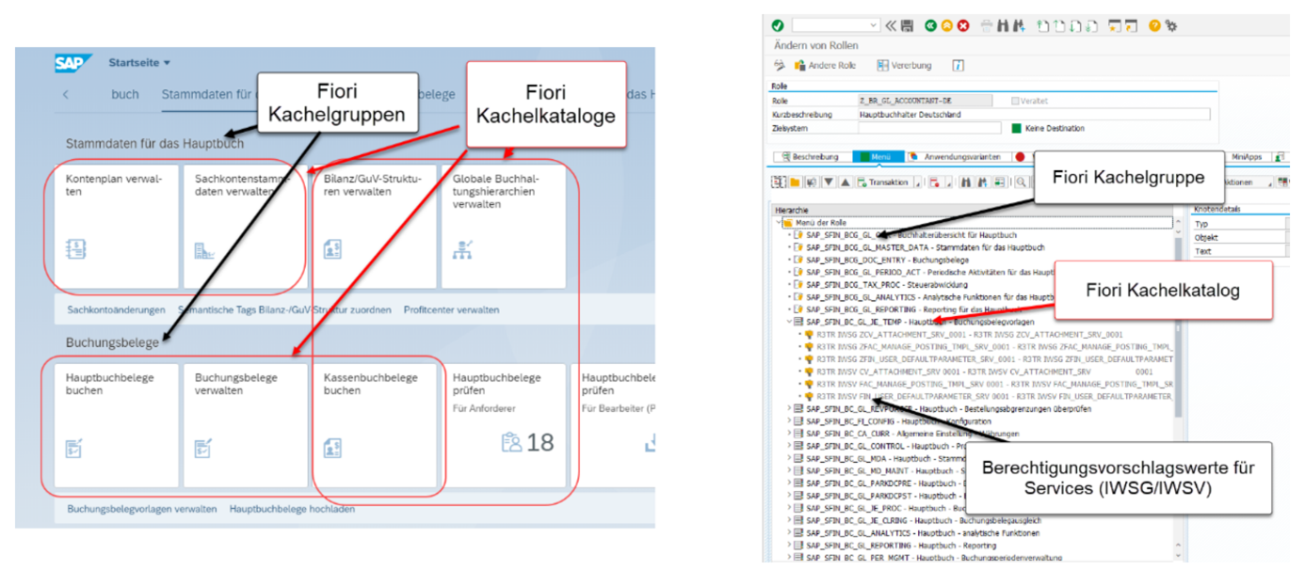Click the Display/Change toggle icon left of Andere Rolle
The height and width of the screenshot is (570, 1305).
(779, 65)
